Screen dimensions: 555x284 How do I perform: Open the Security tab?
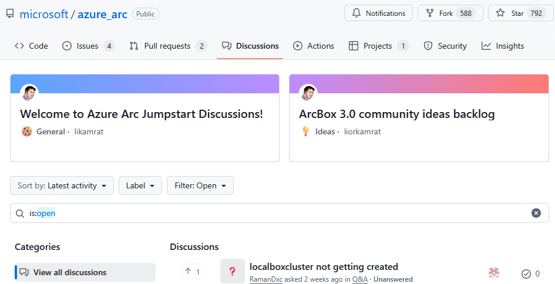[445, 46]
